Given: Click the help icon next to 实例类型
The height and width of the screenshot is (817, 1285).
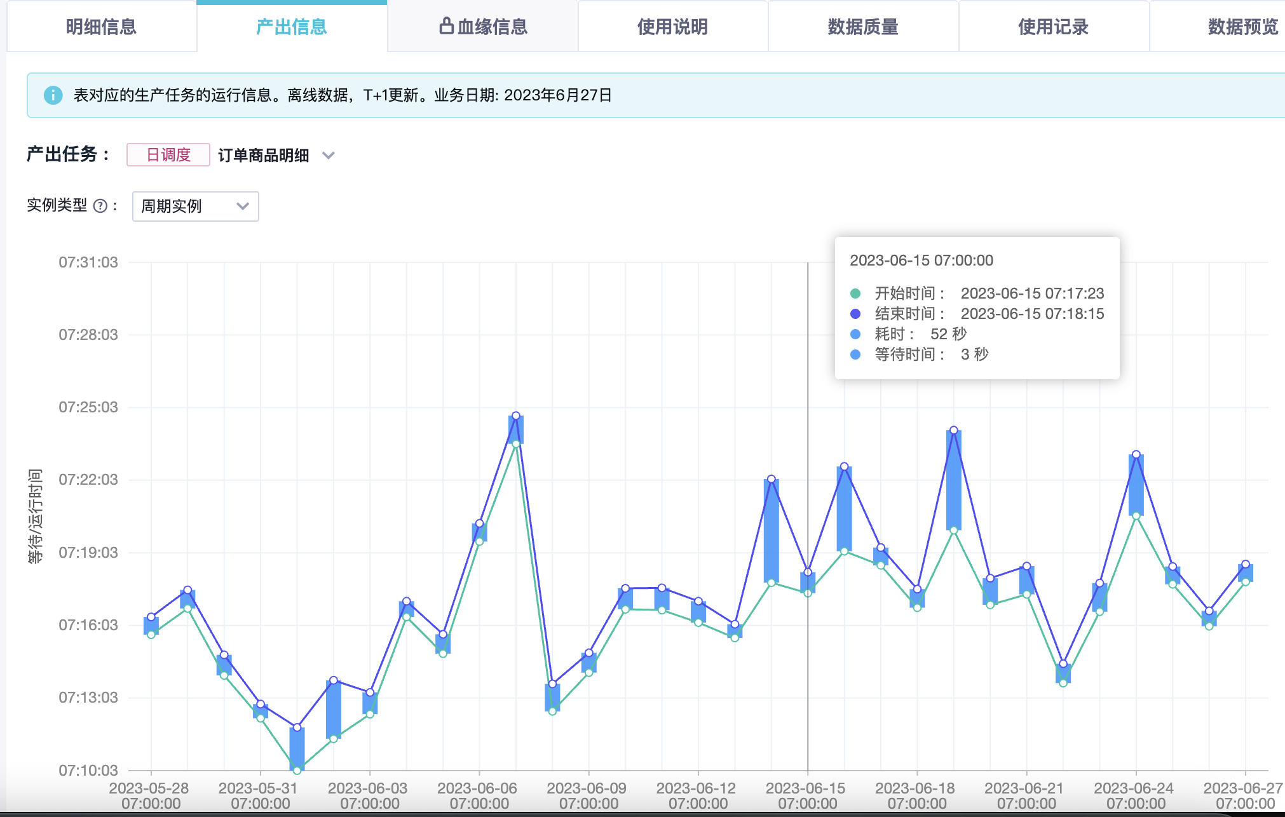Looking at the screenshot, I should 100,206.
